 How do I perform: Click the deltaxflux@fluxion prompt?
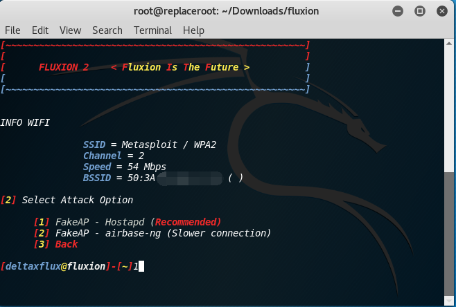pos(67,266)
